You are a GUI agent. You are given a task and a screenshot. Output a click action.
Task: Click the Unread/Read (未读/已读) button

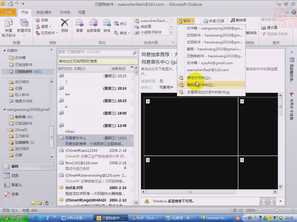click(214, 21)
